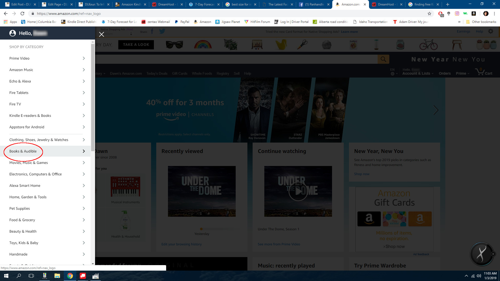Click the Recently viewed Under The Dome thumbnail
500x281 pixels.
click(202, 191)
